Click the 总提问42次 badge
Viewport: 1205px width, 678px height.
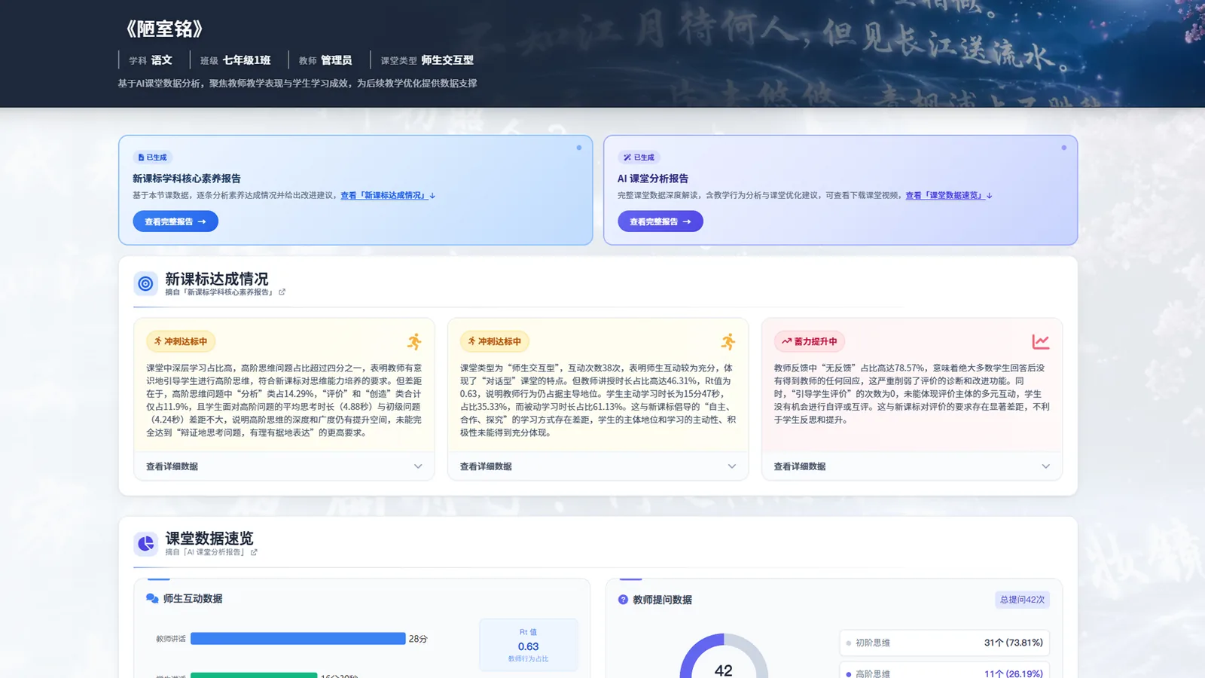[1022, 600]
